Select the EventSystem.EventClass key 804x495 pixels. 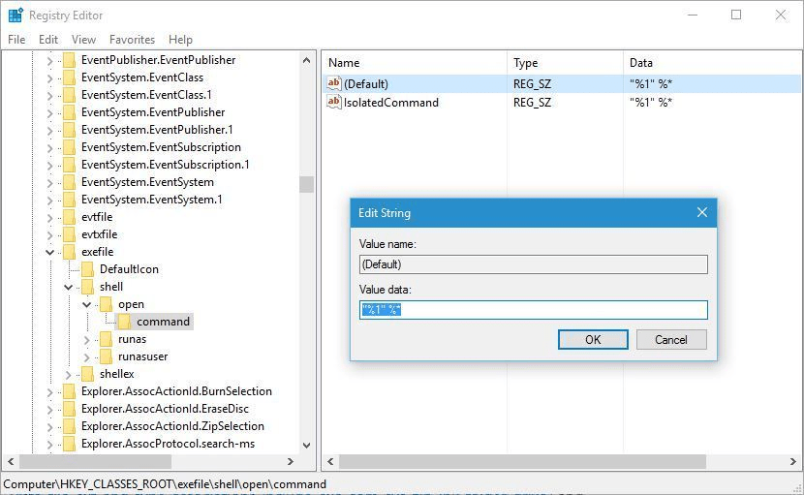(x=141, y=77)
